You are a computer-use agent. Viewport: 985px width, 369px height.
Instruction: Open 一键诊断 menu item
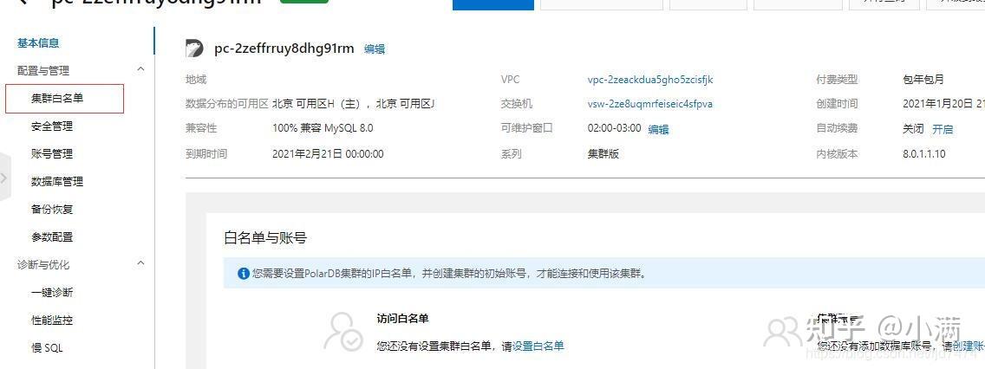(x=52, y=293)
